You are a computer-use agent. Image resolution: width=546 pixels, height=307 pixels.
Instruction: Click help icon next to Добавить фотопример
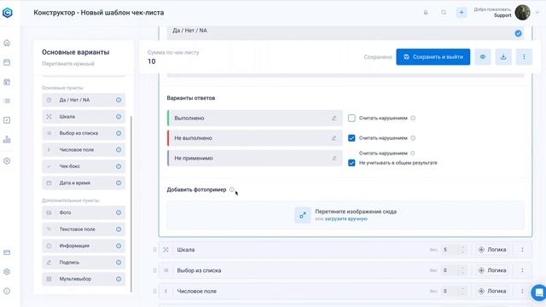click(x=232, y=189)
